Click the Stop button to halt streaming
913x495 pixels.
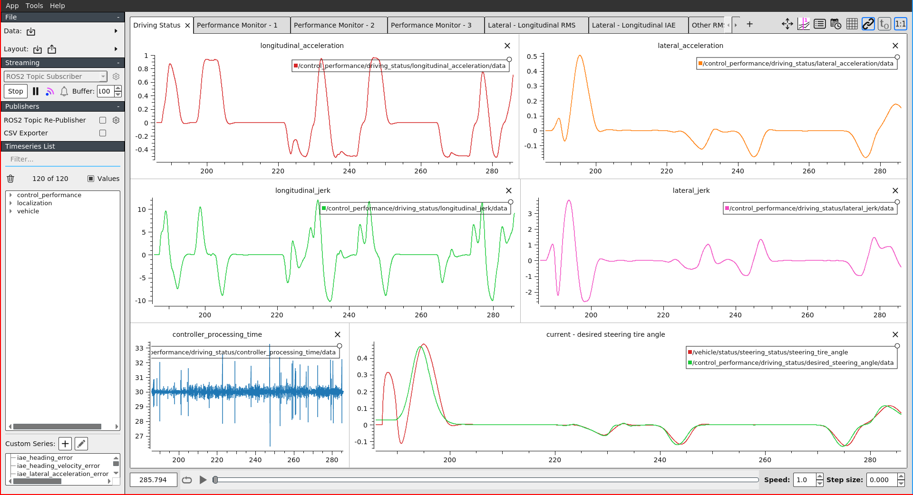pos(15,91)
